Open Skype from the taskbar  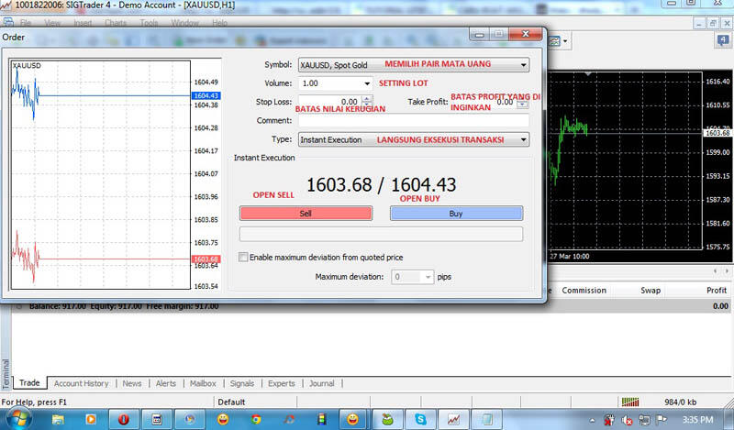(420, 419)
